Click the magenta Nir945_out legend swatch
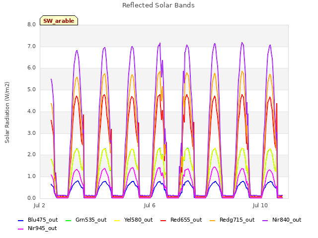The height and width of the screenshot is (238, 318). [21, 229]
